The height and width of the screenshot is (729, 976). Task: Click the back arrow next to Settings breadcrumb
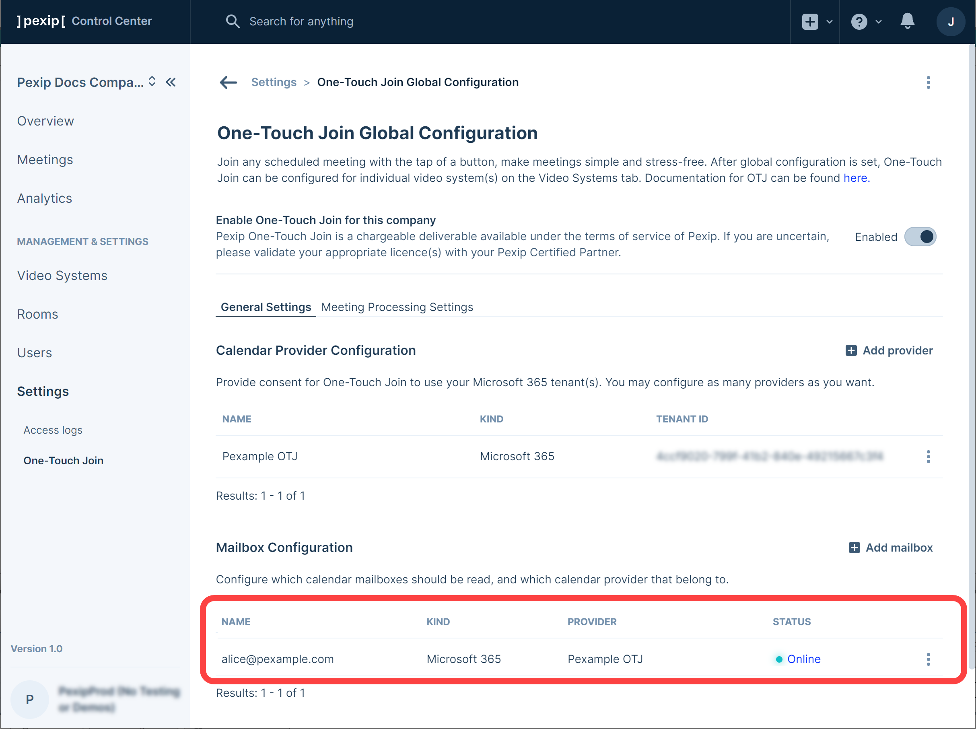click(228, 82)
